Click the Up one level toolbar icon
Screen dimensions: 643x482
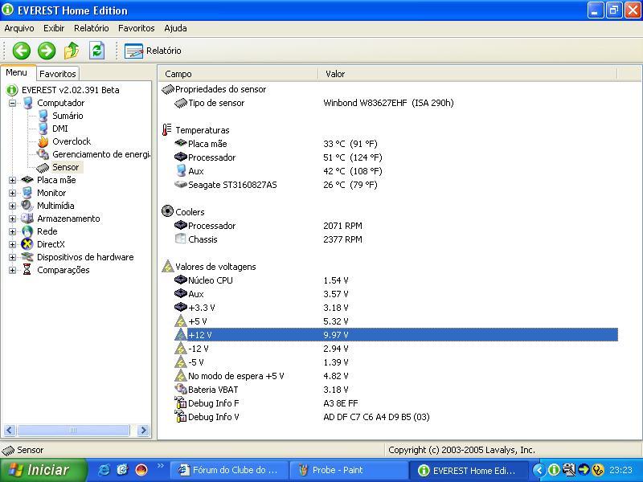point(72,51)
